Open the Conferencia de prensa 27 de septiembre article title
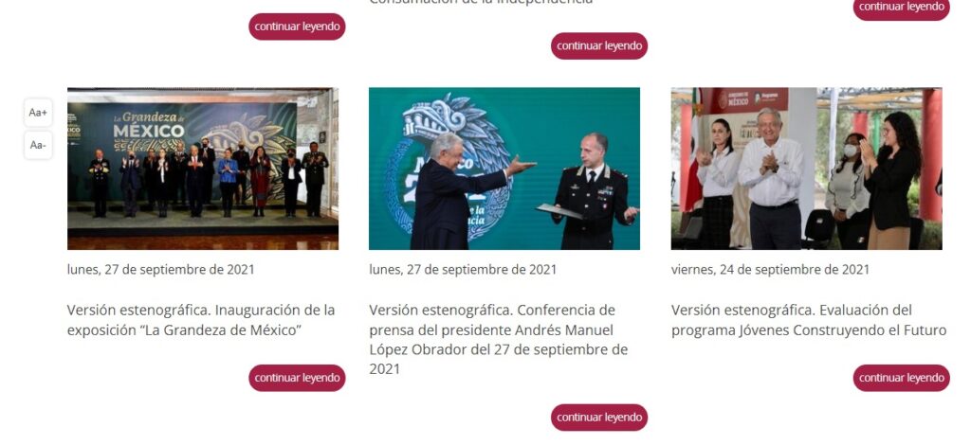The width and height of the screenshot is (971, 445). (x=499, y=339)
